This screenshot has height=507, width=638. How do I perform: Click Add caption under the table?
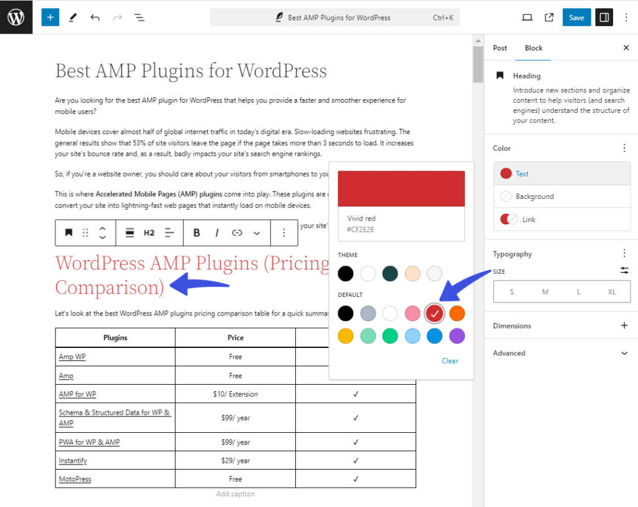click(x=235, y=493)
